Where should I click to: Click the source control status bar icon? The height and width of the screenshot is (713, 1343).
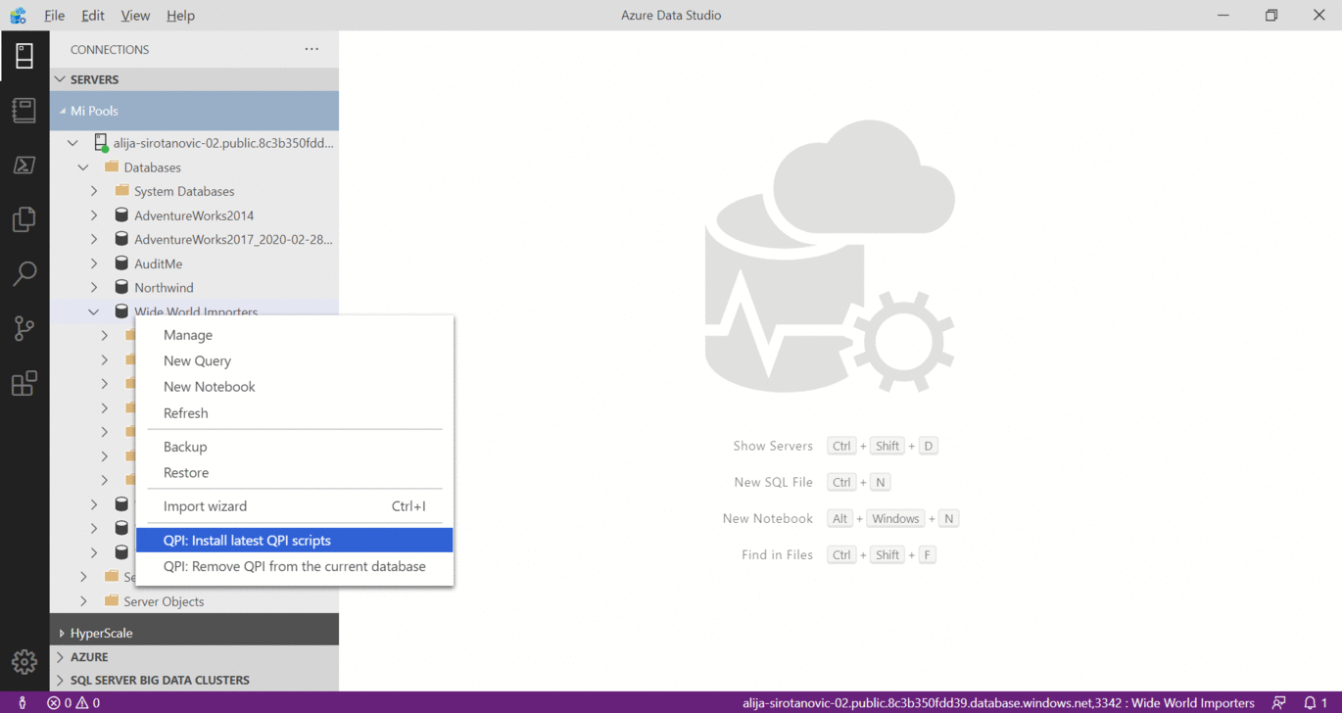[22, 702]
